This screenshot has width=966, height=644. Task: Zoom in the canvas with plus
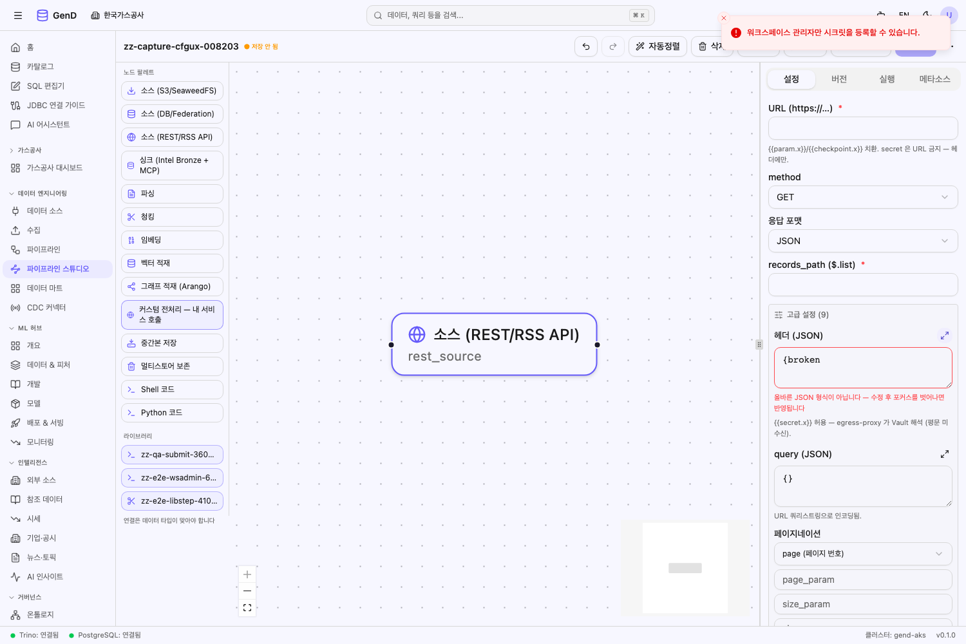[x=247, y=574]
